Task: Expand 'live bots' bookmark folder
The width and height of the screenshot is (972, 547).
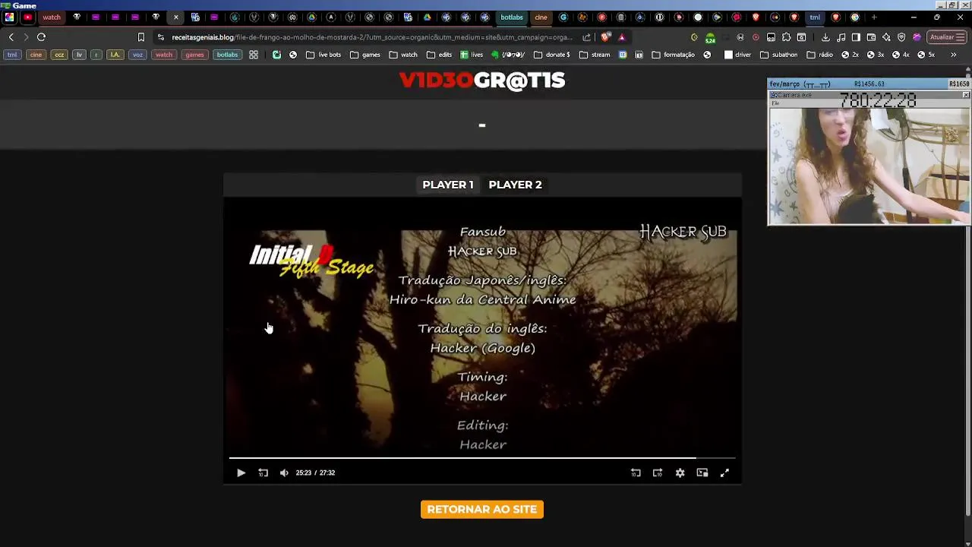Action: [323, 55]
